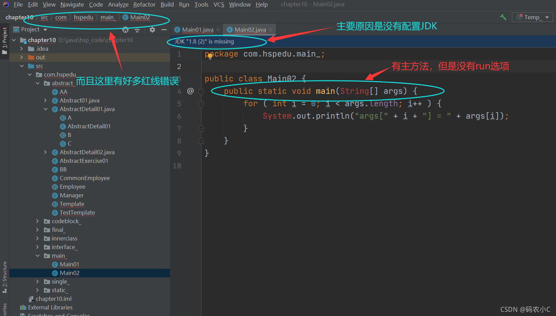Open the Build menu
This screenshot has width=556, height=316.
click(x=167, y=4)
